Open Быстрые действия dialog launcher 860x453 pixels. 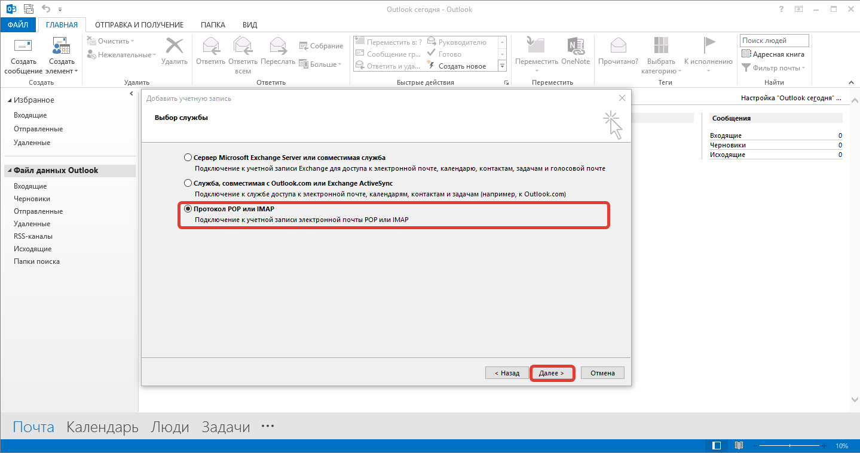pyautogui.click(x=507, y=82)
